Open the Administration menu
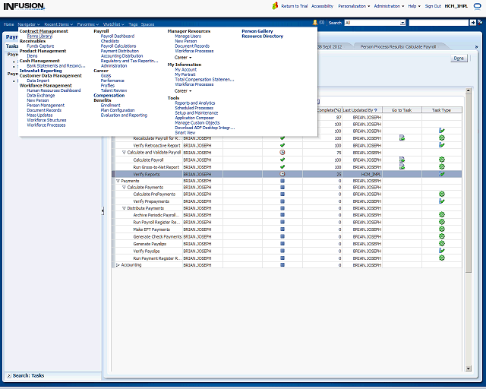The width and height of the screenshot is (486, 389). tap(388, 5)
